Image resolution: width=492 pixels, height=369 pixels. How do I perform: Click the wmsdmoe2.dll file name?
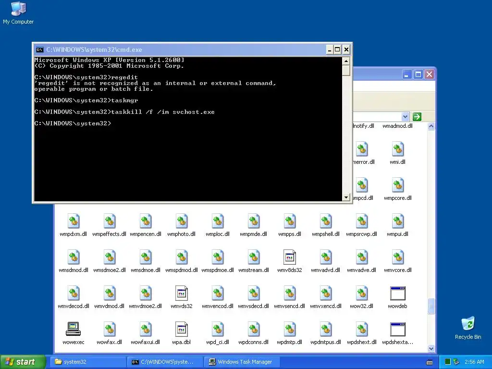110,270
